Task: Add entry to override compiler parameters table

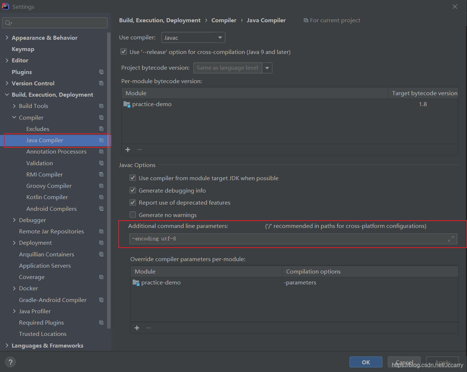Action: (x=137, y=328)
